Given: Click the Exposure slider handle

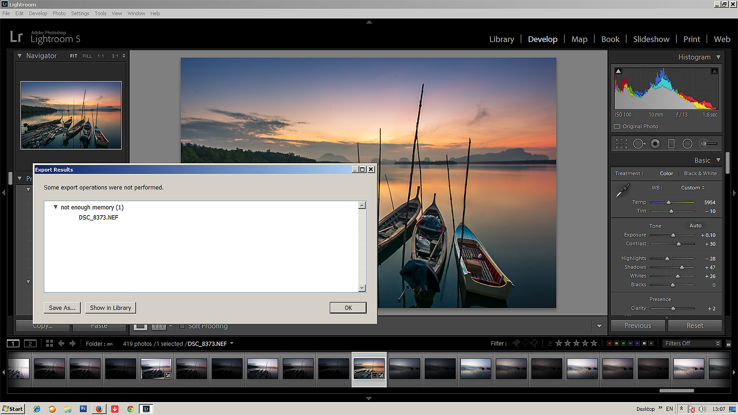Looking at the screenshot, I should (673, 235).
